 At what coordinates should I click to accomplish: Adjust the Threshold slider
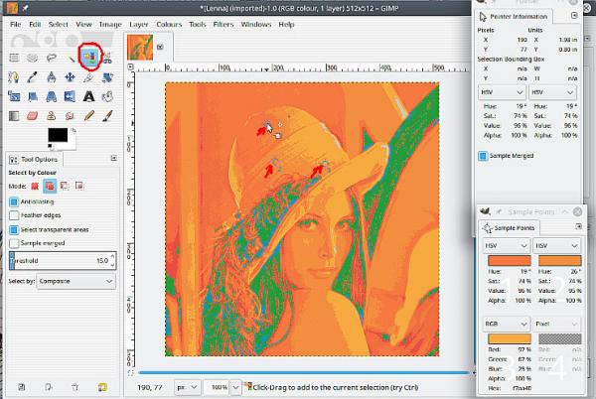click(x=63, y=261)
